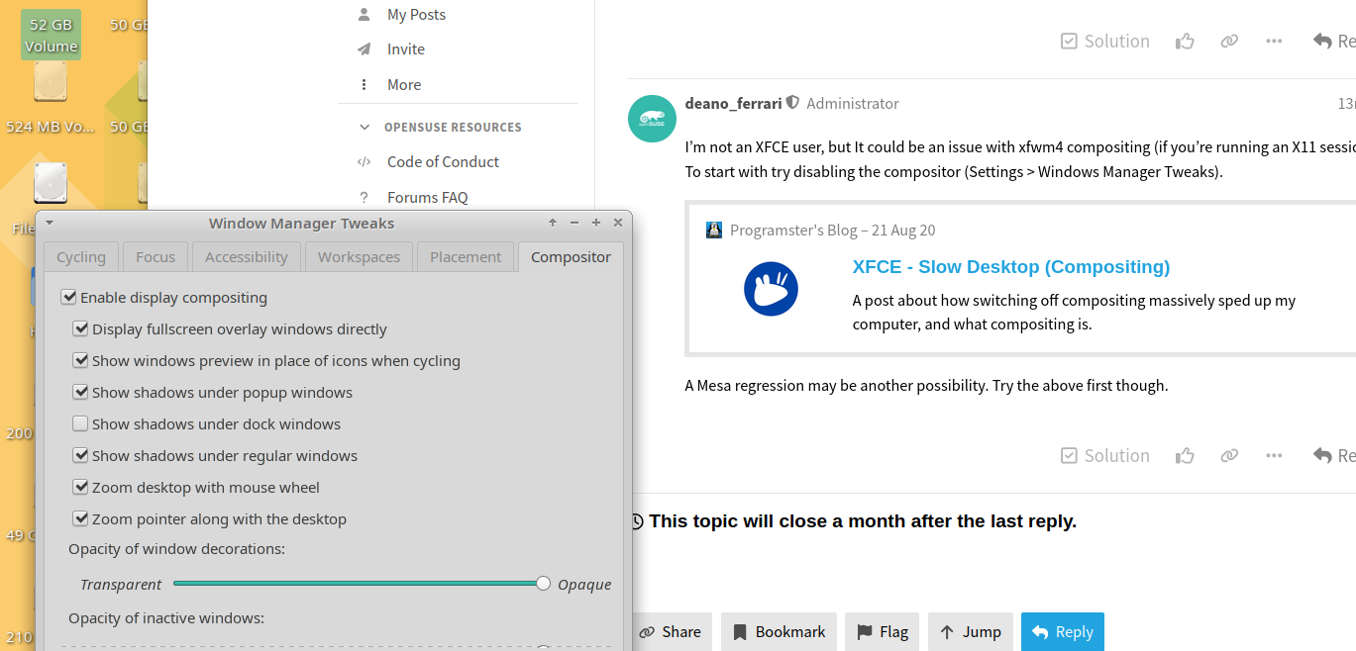This screenshot has height=651, width=1356.
Task: Uncheck Zoom desktop with mouse wheel
Action: tap(80, 487)
